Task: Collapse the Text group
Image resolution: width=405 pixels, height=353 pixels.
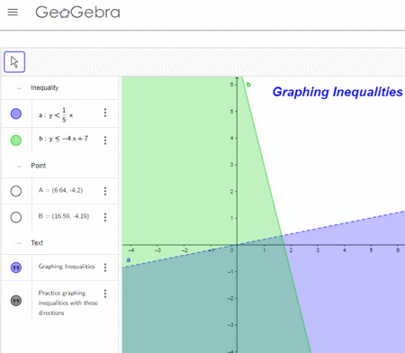Action: click(19, 243)
